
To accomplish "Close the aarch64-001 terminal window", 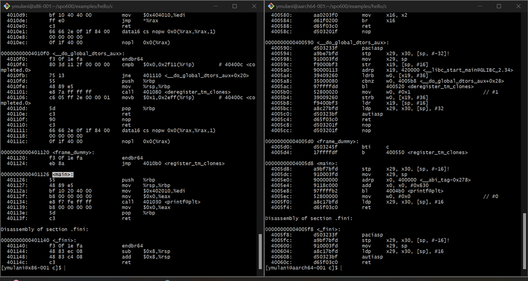I will [x=518, y=6].
